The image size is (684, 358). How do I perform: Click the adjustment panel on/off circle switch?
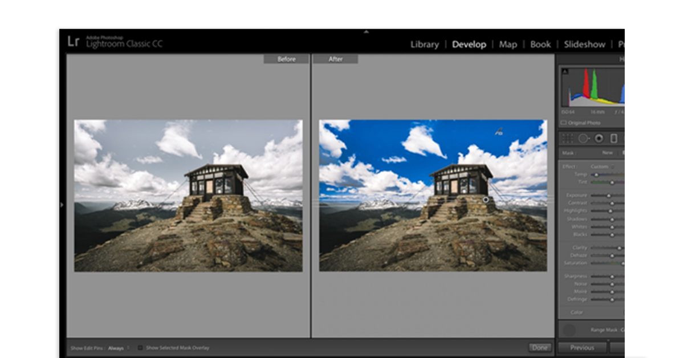tap(568, 329)
